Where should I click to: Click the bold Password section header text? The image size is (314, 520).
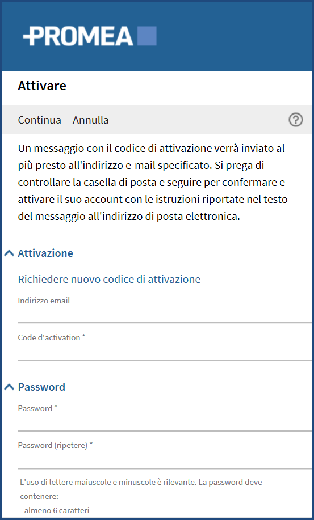point(41,387)
